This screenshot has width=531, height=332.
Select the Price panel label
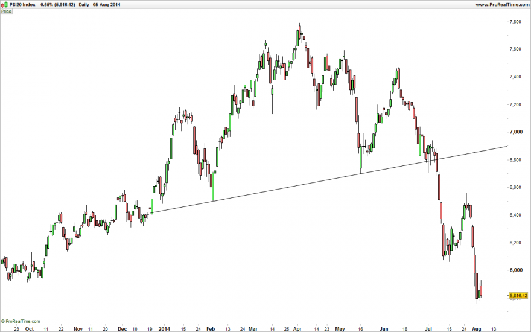(x=6, y=11)
